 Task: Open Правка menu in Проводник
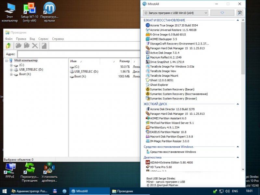click(x=21, y=39)
